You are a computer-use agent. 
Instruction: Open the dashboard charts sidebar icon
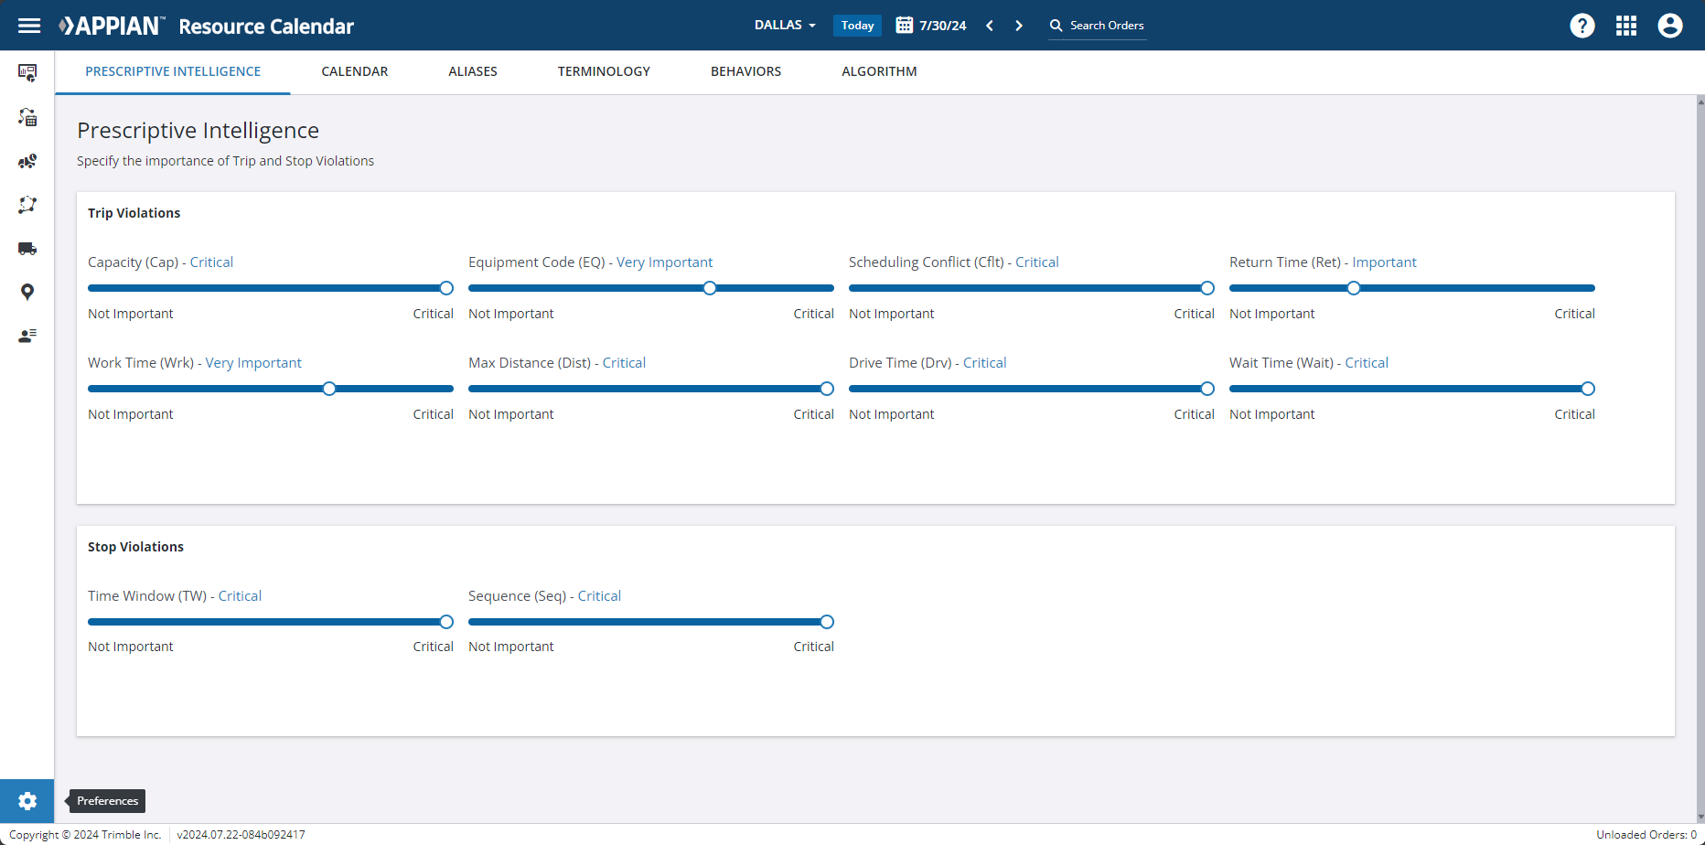point(27,72)
